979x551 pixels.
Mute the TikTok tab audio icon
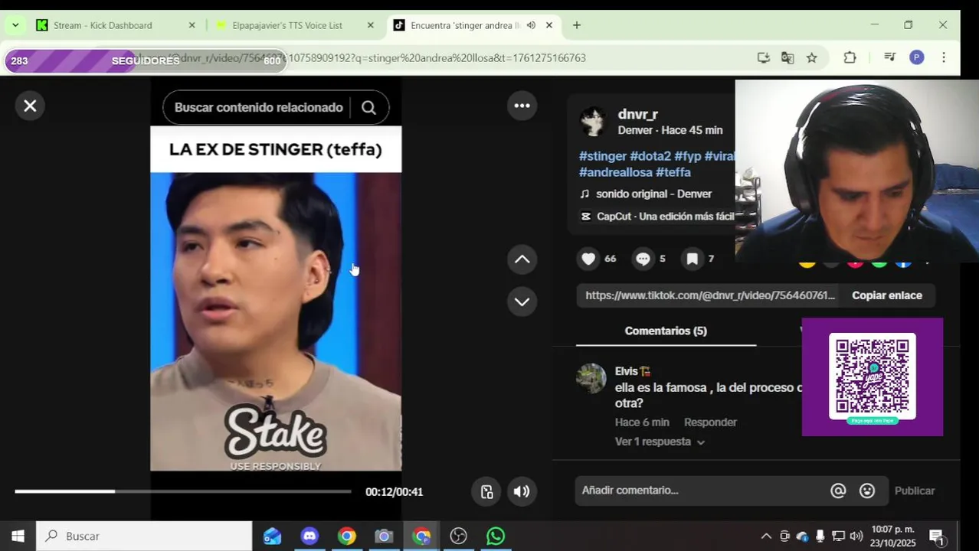click(531, 25)
